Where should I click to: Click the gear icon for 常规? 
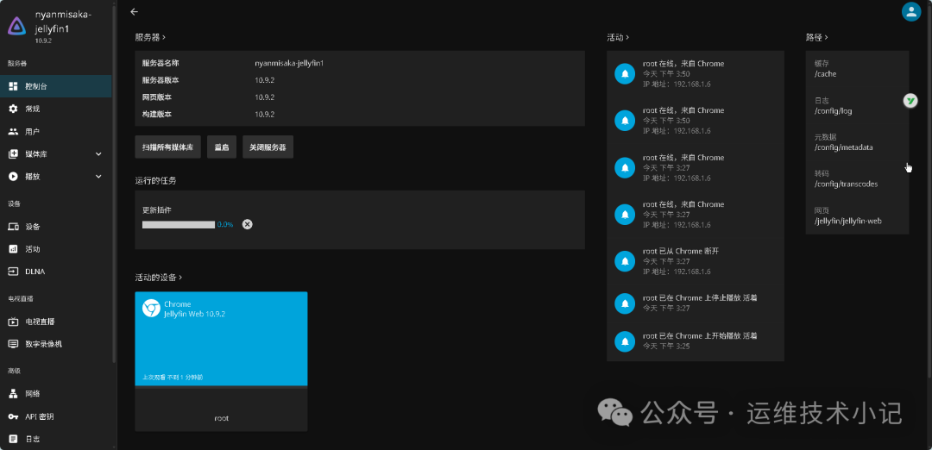(x=13, y=109)
